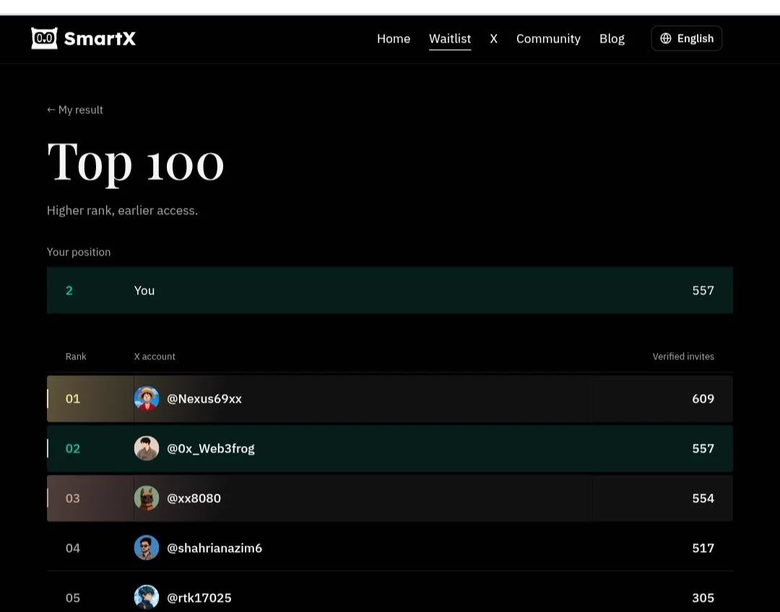Image resolution: width=780 pixels, height=612 pixels.
Task: Go to the Home page
Action: [394, 39]
